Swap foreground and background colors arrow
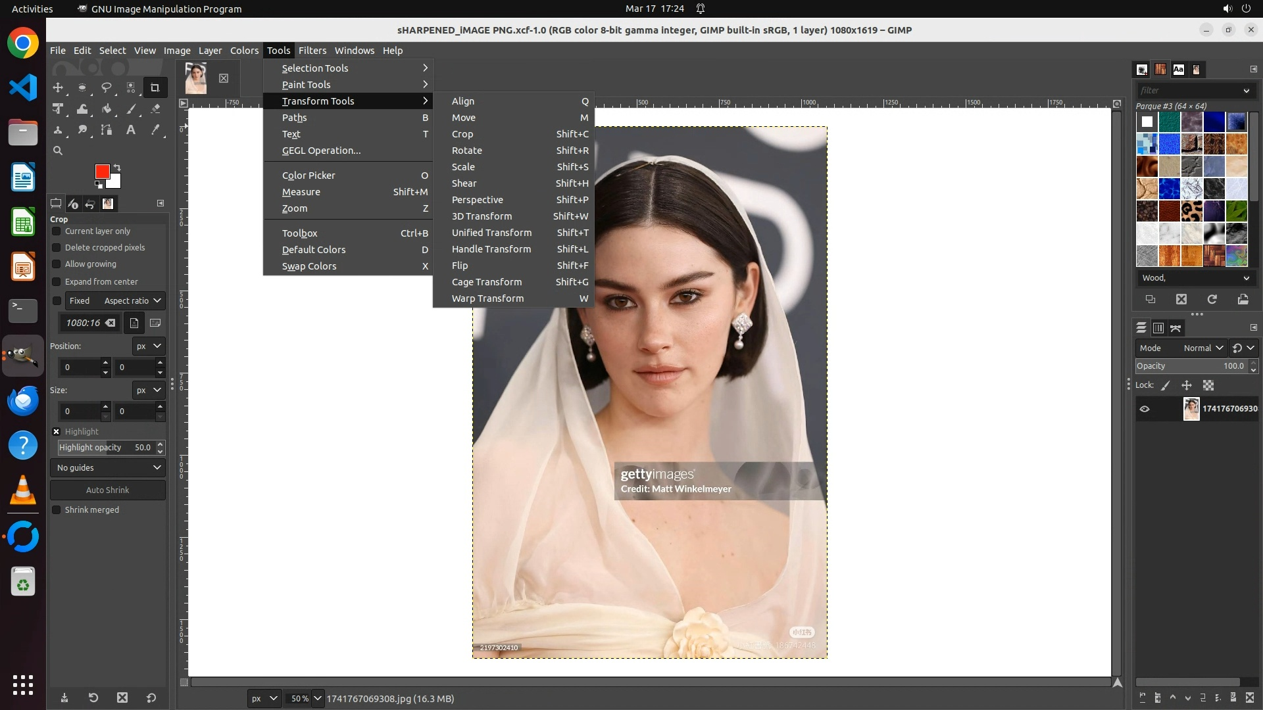 117,167
